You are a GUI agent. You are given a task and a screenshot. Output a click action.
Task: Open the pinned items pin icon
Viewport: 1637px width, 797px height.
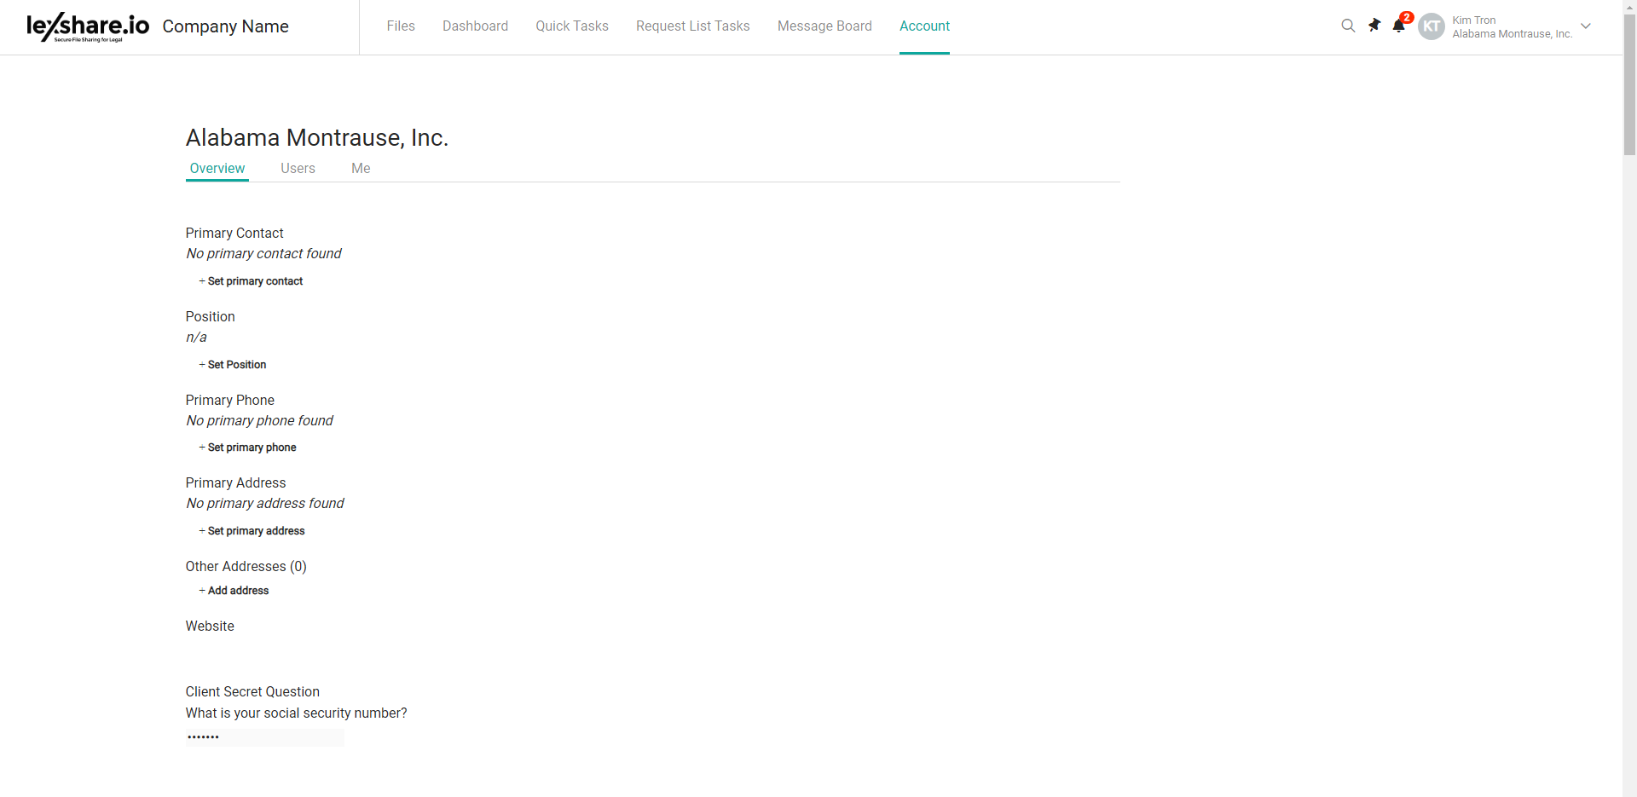pyautogui.click(x=1374, y=26)
